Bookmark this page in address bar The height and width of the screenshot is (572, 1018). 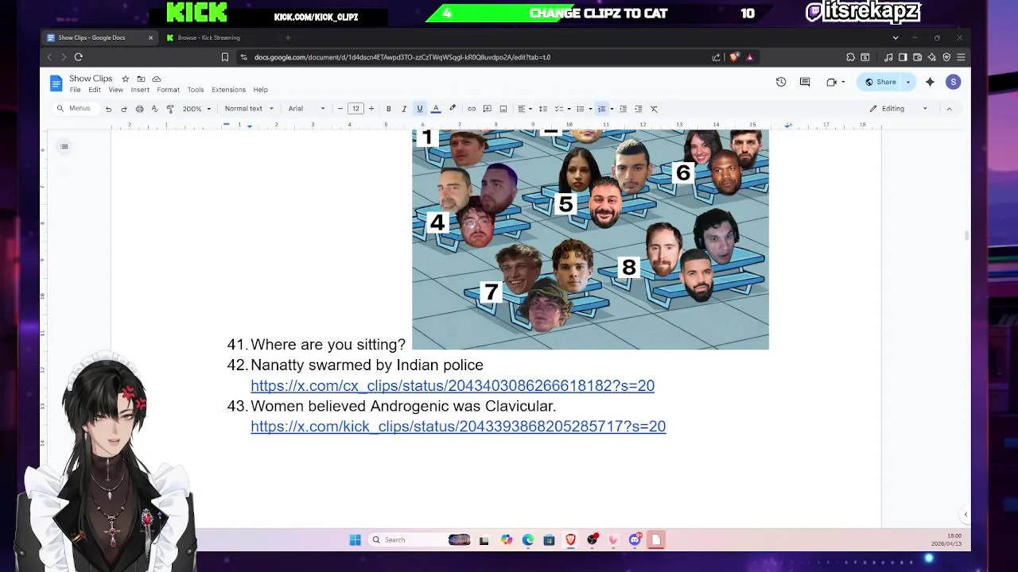click(225, 57)
